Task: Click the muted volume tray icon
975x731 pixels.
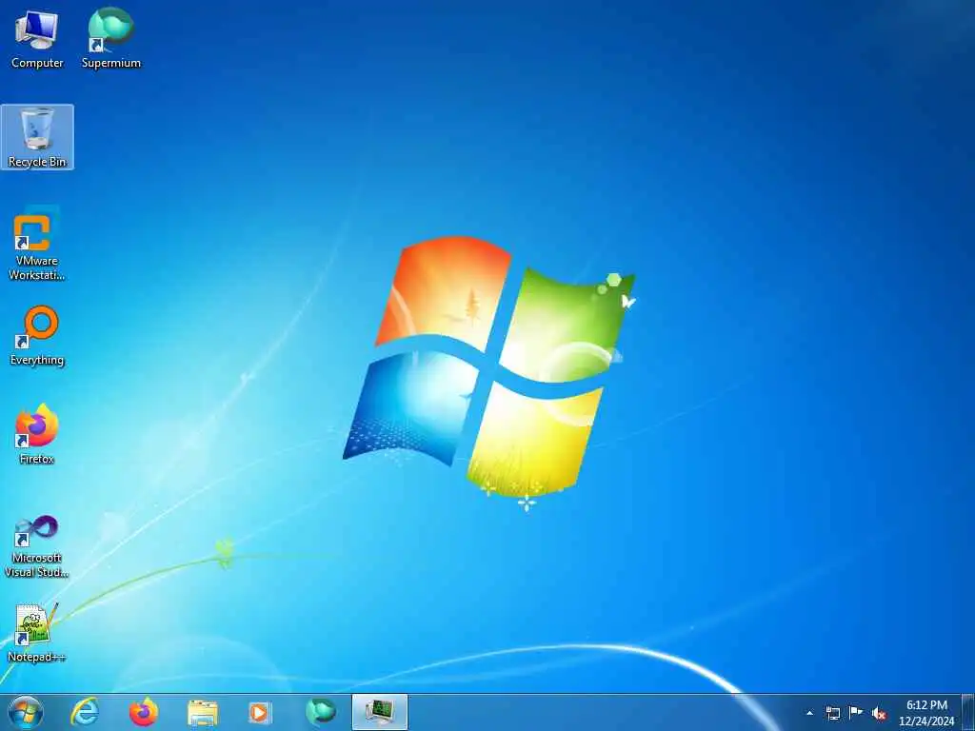Action: (x=879, y=713)
